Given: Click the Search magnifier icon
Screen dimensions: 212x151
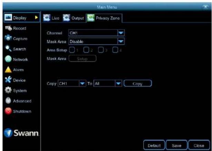Looking at the screenshot, I should pyautogui.click(x=8, y=48).
